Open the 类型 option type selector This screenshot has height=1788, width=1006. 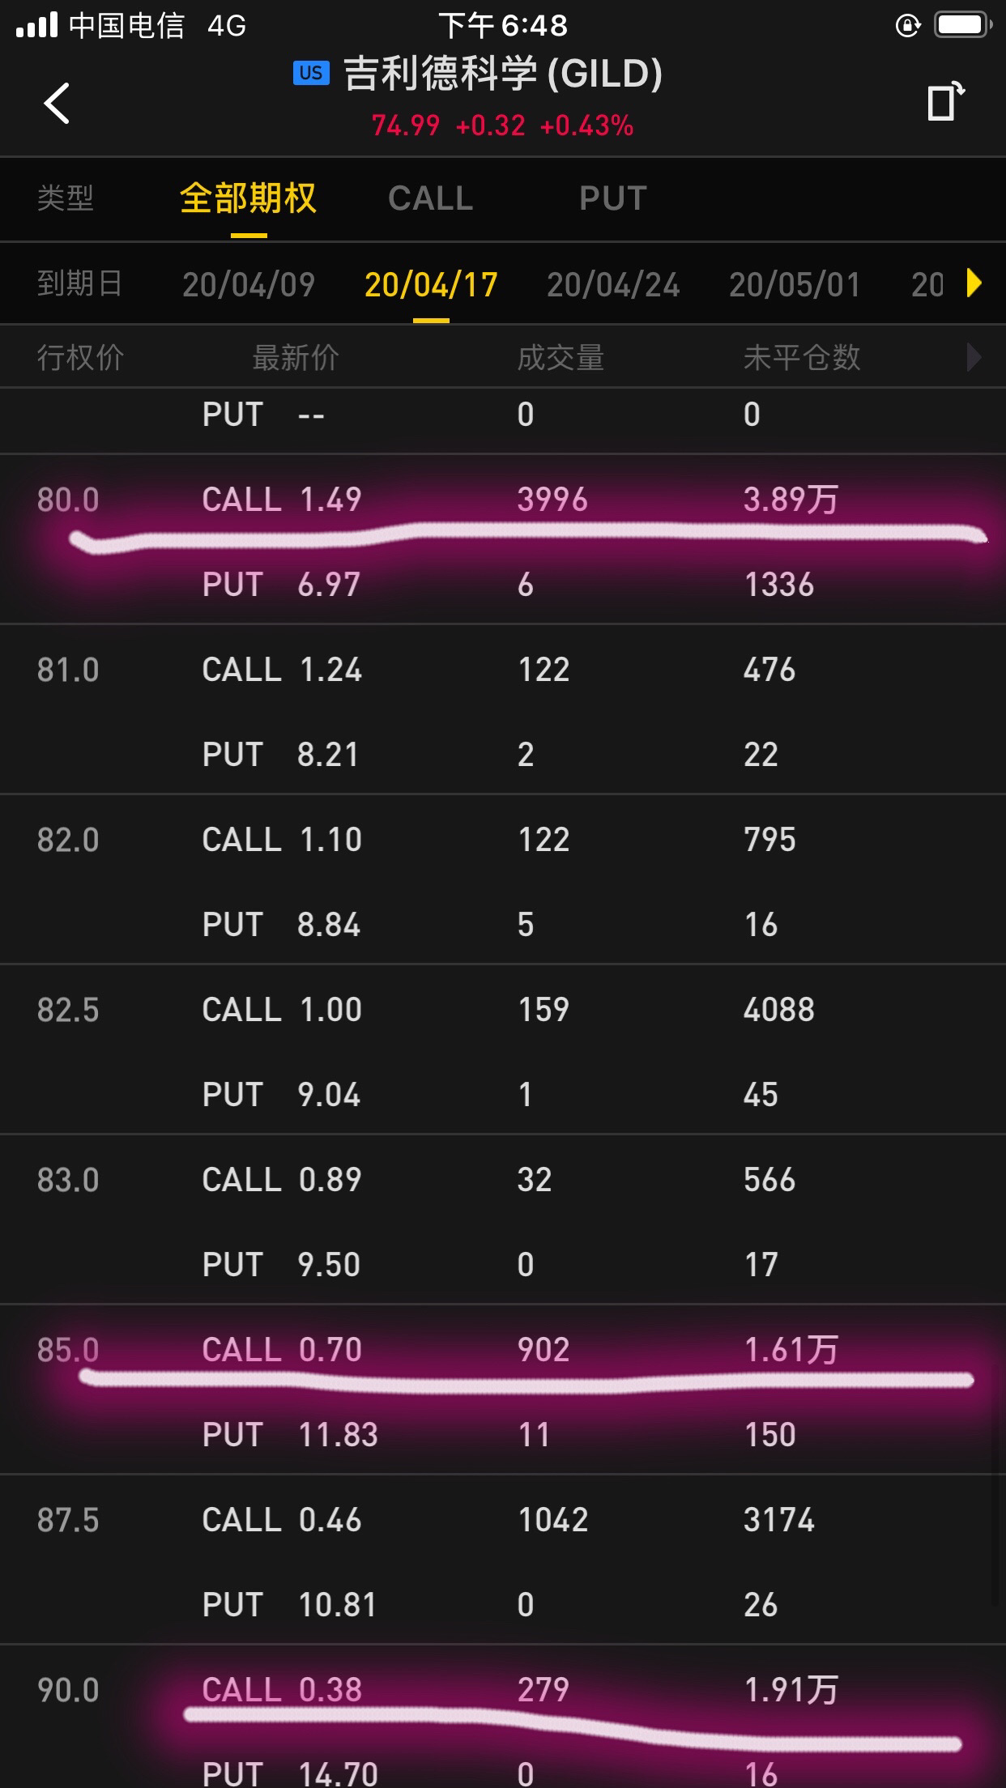click(x=66, y=198)
